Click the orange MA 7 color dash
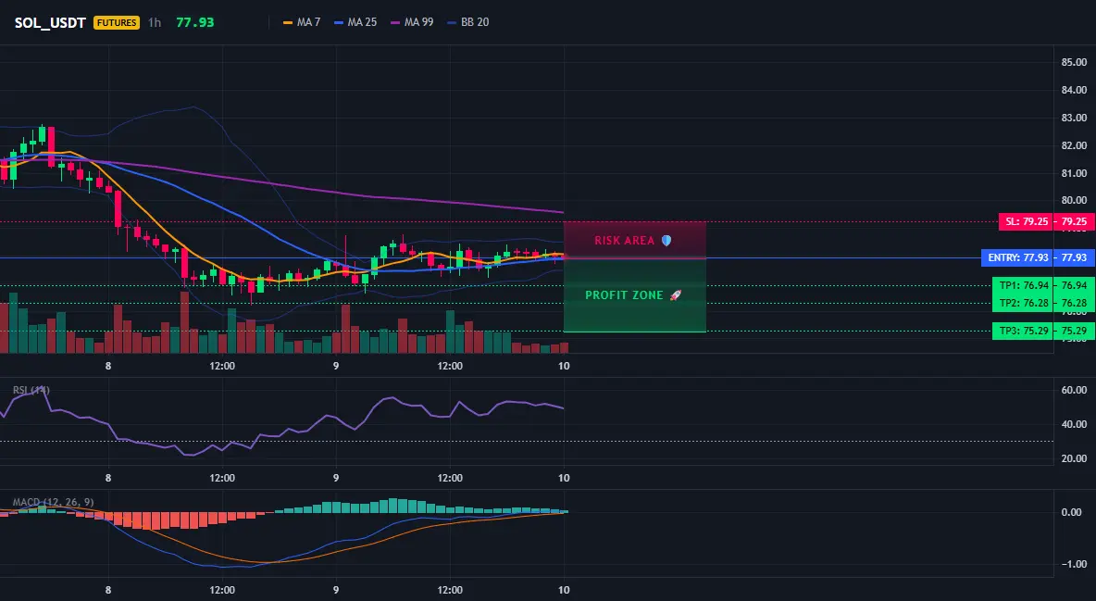This screenshot has height=601, width=1096. (x=287, y=22)
